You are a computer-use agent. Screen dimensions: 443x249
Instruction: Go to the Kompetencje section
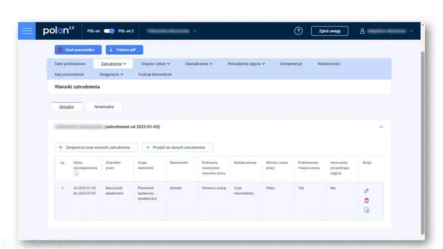point(291,64)
